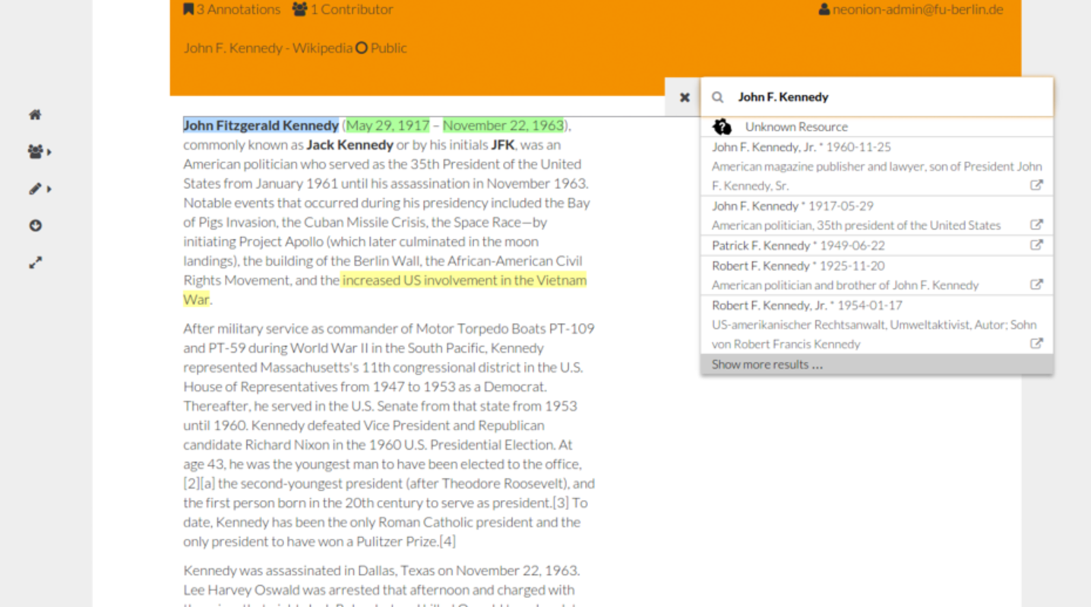
Task: Open external link for Robert F. Kennedy, Jr.
Action: (1036, 344)
